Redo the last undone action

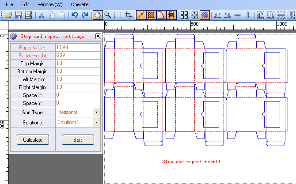[x=85, y=15]
